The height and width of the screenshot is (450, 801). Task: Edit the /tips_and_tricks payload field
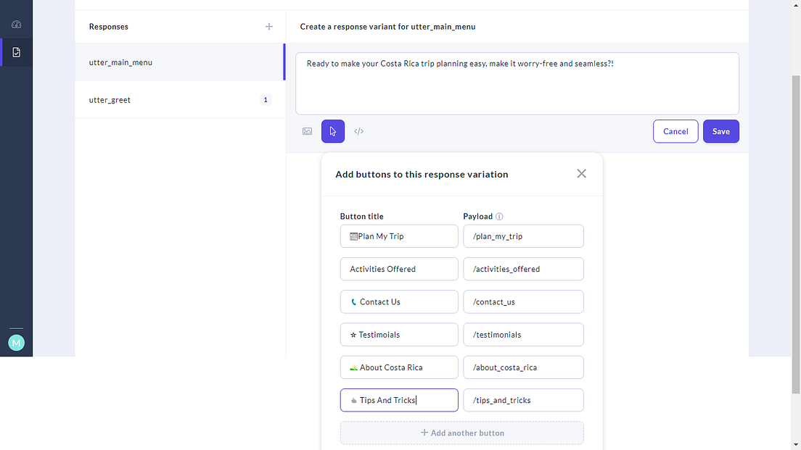click(523, 400)
